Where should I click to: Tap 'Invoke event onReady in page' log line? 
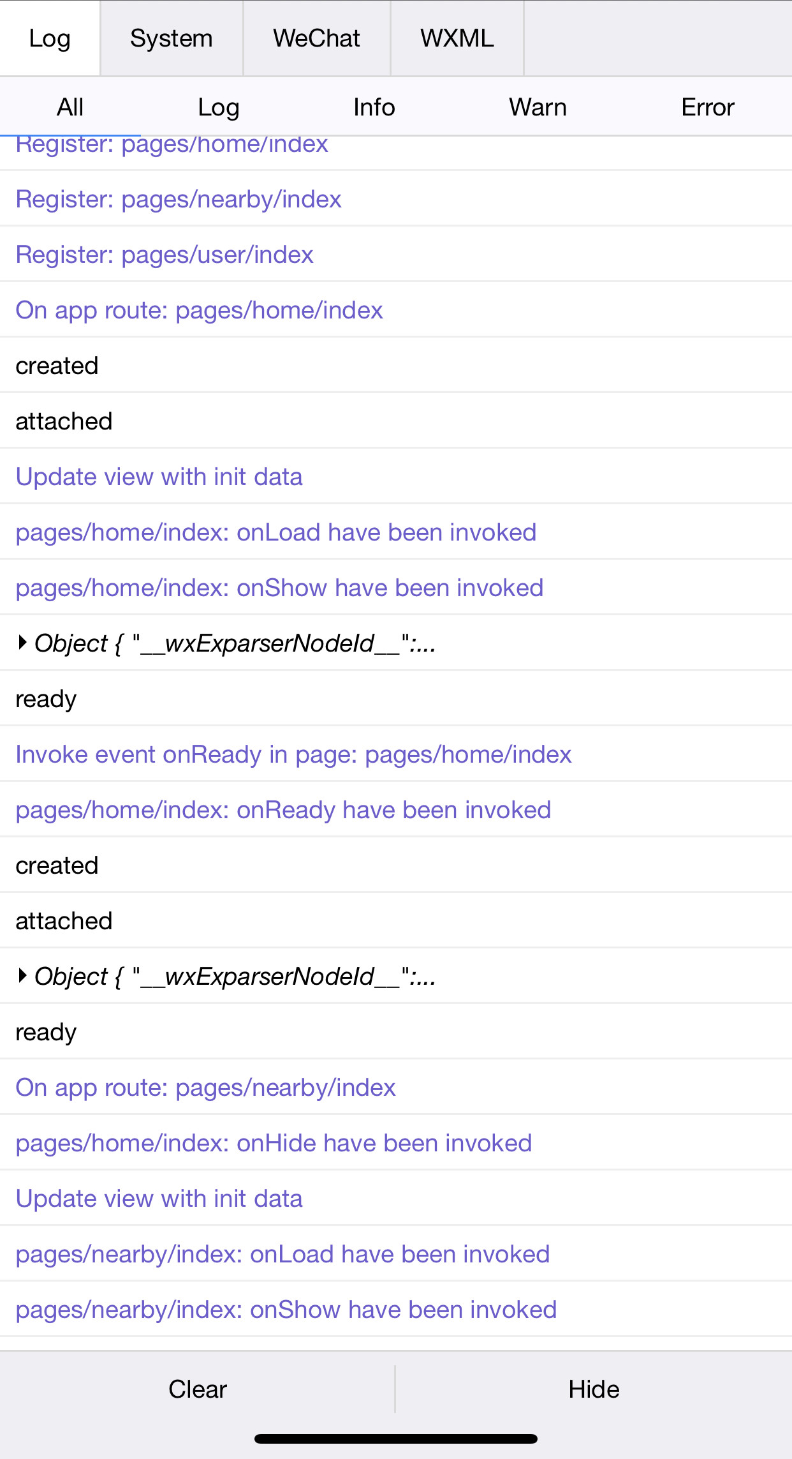coord(396,754)
